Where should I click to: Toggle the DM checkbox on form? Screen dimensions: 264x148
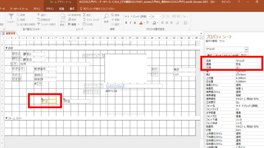[x=35, y=83]
